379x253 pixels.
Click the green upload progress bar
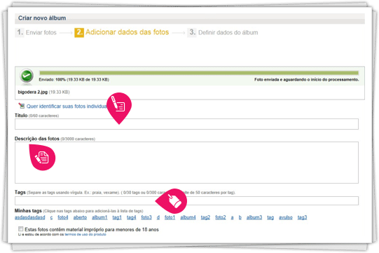pos(199,73)
